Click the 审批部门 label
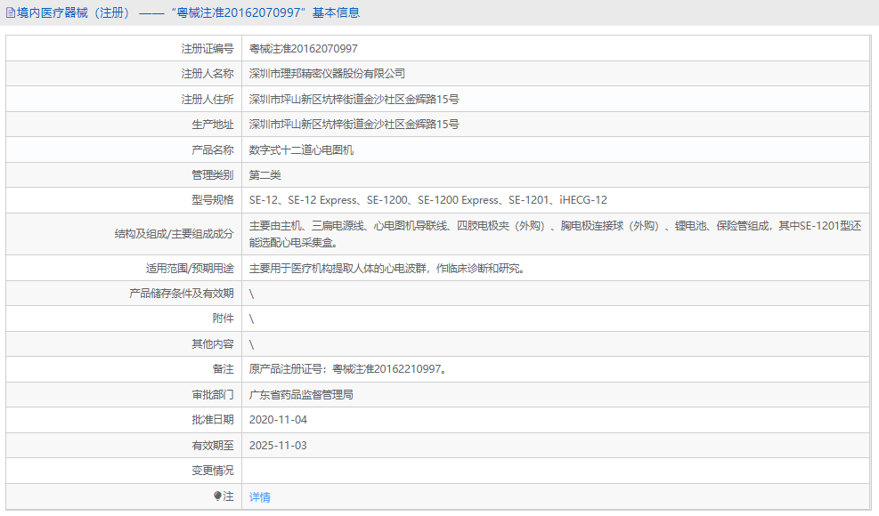879x516 pixels. click(213, 394)
